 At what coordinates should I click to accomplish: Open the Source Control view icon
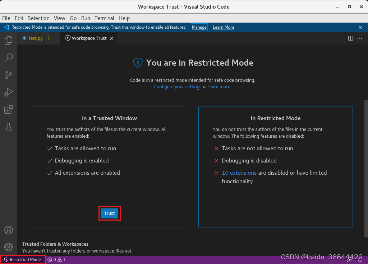(x=9, y=75)
